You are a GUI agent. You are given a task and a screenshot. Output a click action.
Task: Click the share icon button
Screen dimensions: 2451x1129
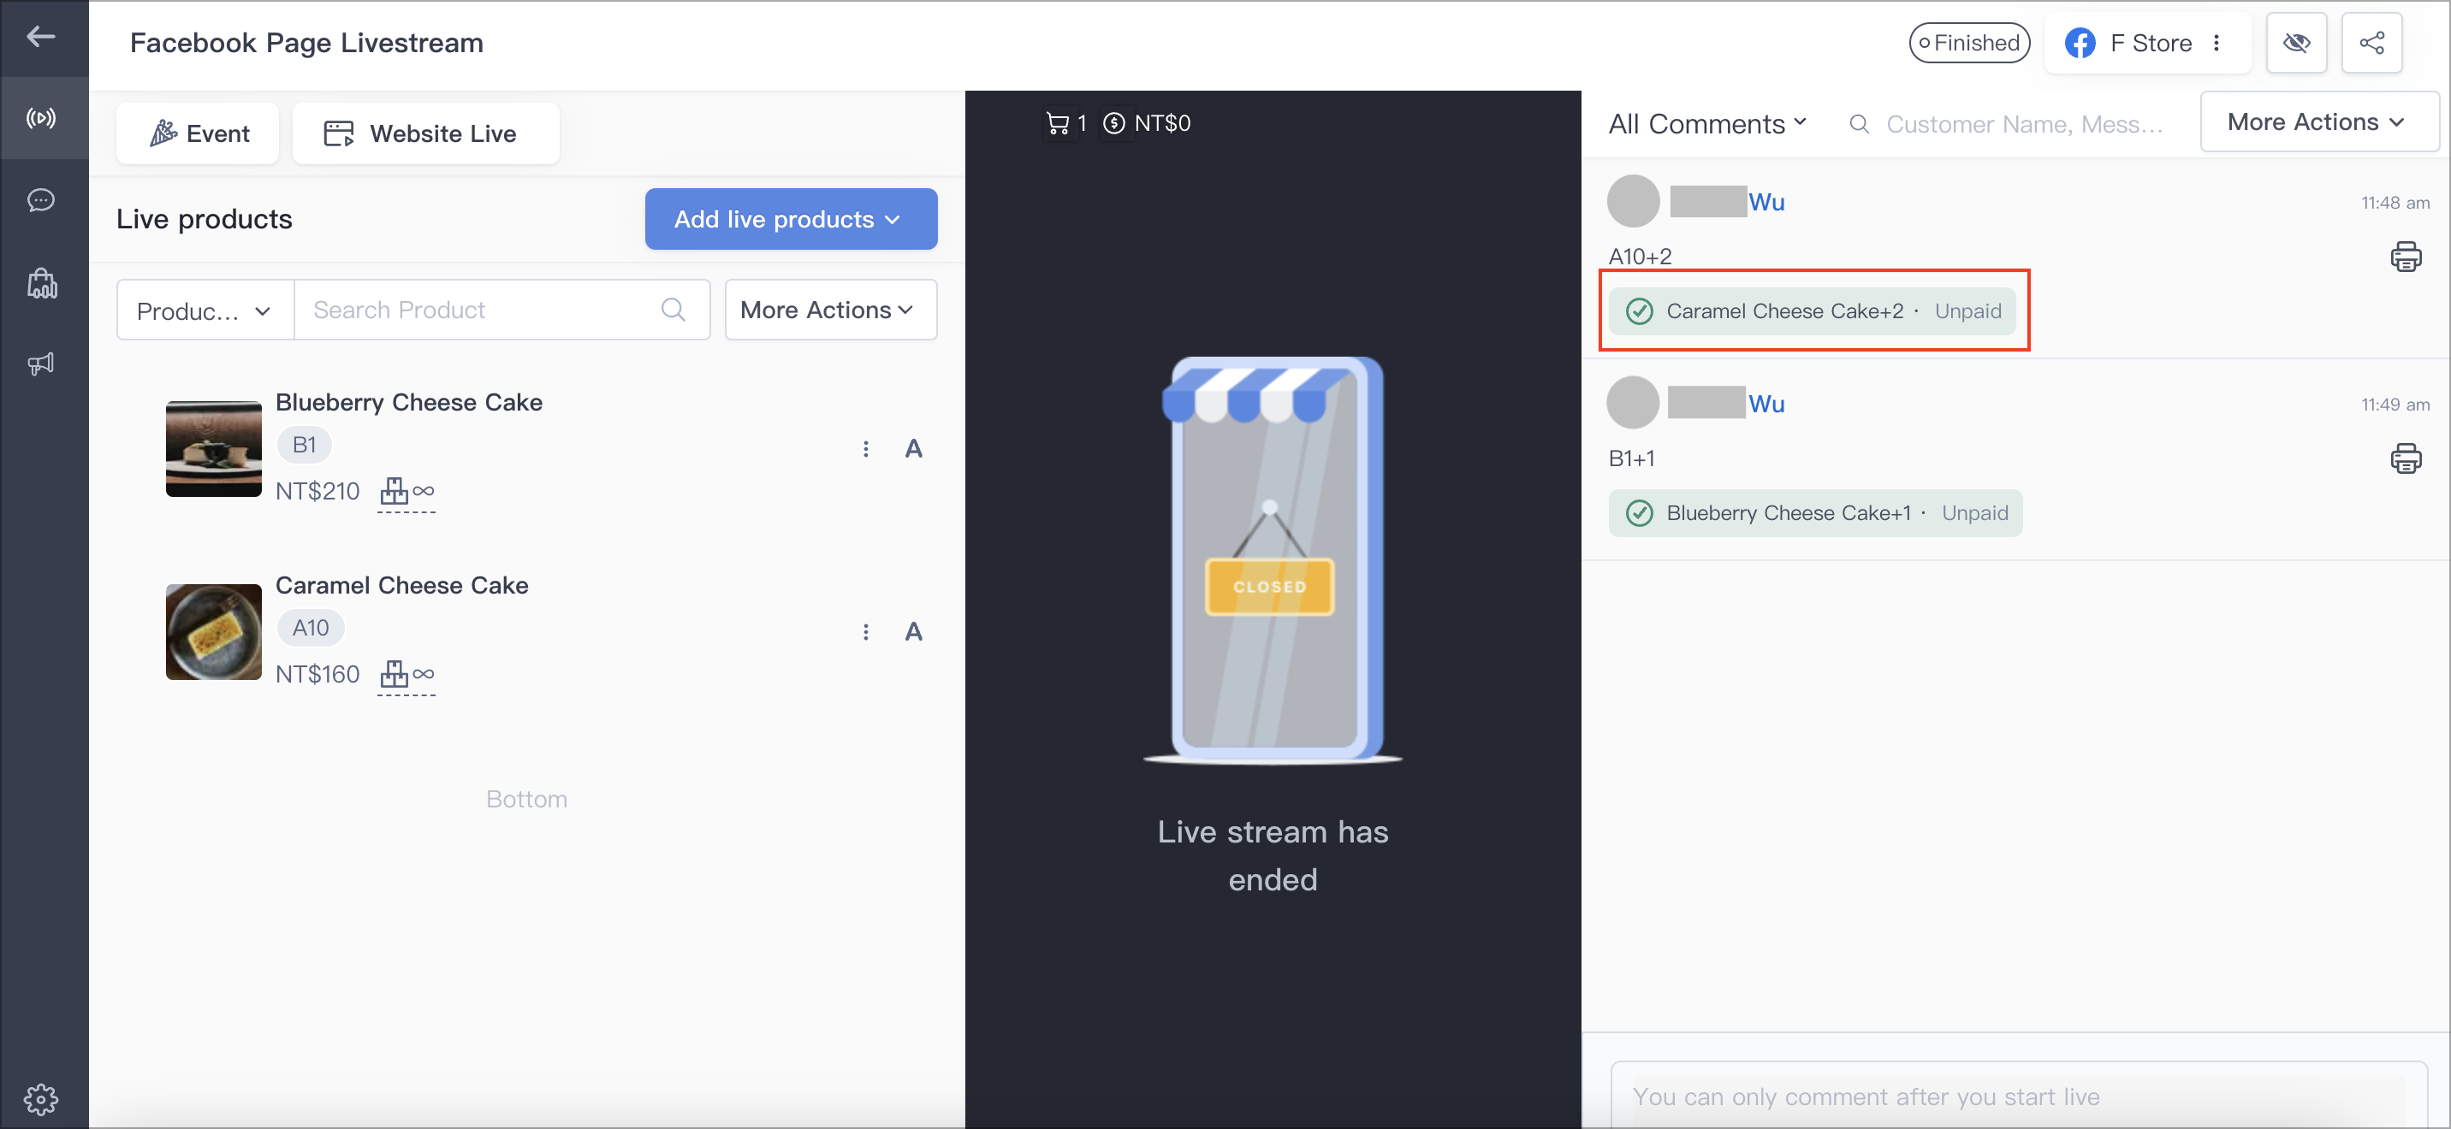click(x=2371, y=43)
